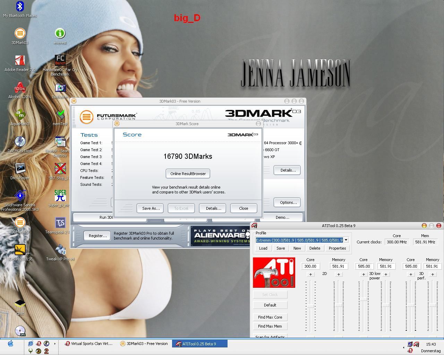Screen dimensions: 444x355
Task: Click the red number 2 quick launch icon
Action: 46,351
